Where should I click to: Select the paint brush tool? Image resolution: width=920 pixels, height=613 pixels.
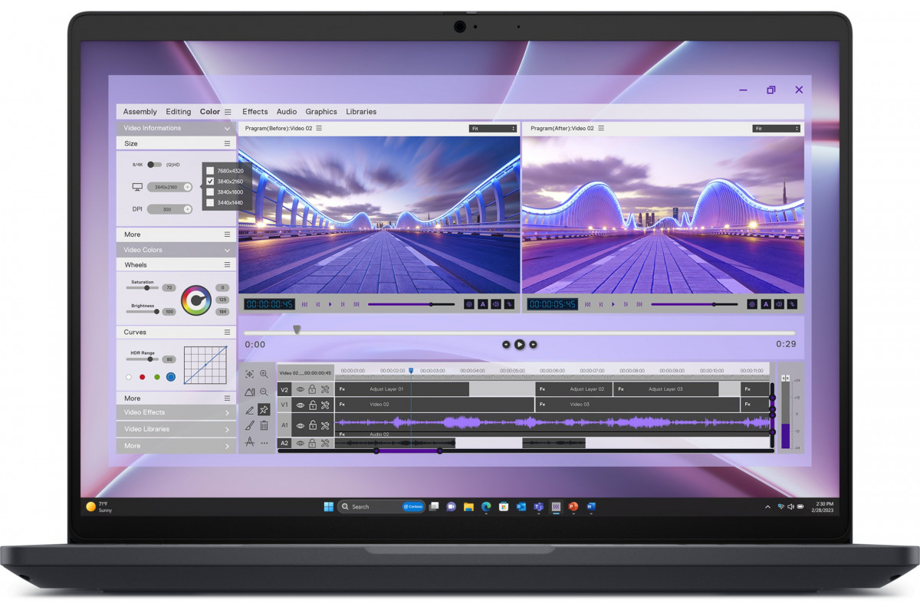click(x=249, y=425)
